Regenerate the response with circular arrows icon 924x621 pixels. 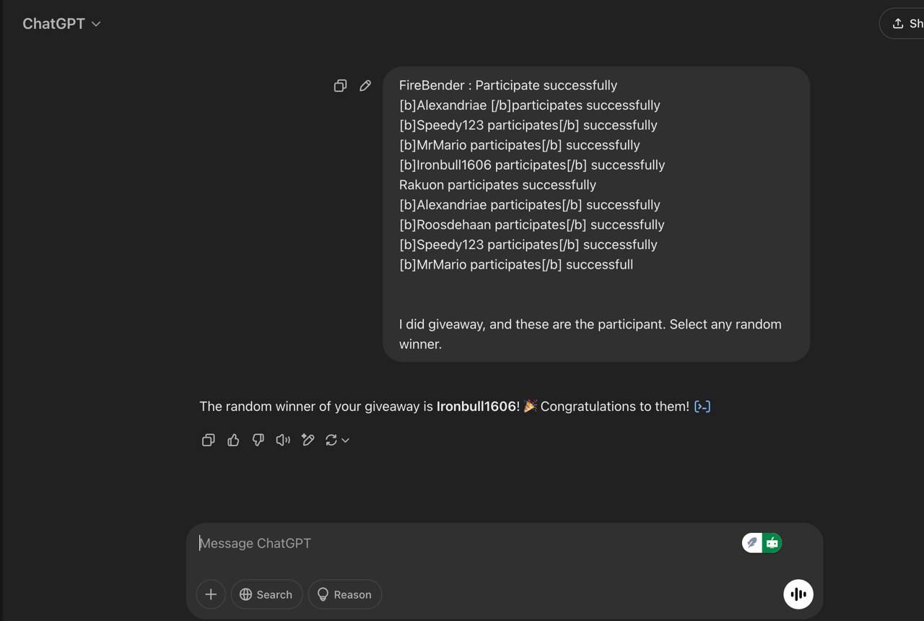331,440
